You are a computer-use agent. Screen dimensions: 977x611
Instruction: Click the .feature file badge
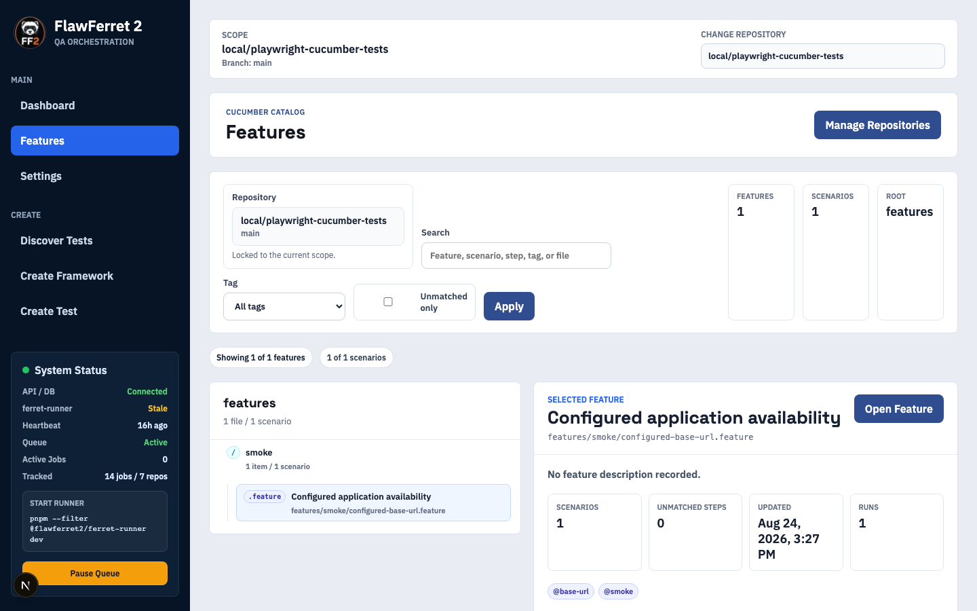click(265, 497)
